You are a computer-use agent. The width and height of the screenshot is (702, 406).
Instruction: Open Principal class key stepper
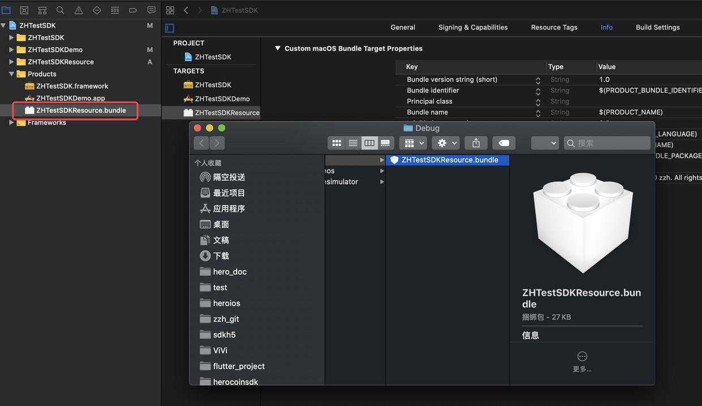click(x=538, y=101)
